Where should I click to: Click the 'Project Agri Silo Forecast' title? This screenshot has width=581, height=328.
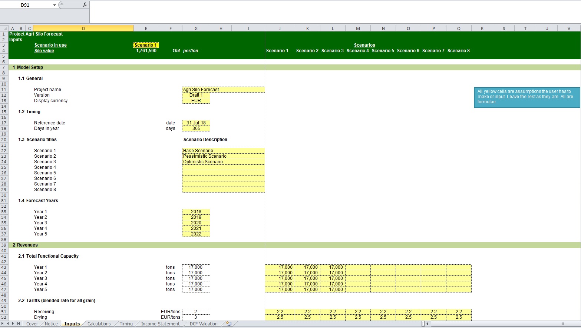(36, 34)
